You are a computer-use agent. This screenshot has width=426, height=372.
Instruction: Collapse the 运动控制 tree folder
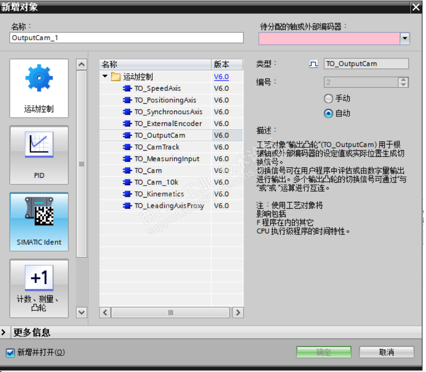tap(105, 77)
